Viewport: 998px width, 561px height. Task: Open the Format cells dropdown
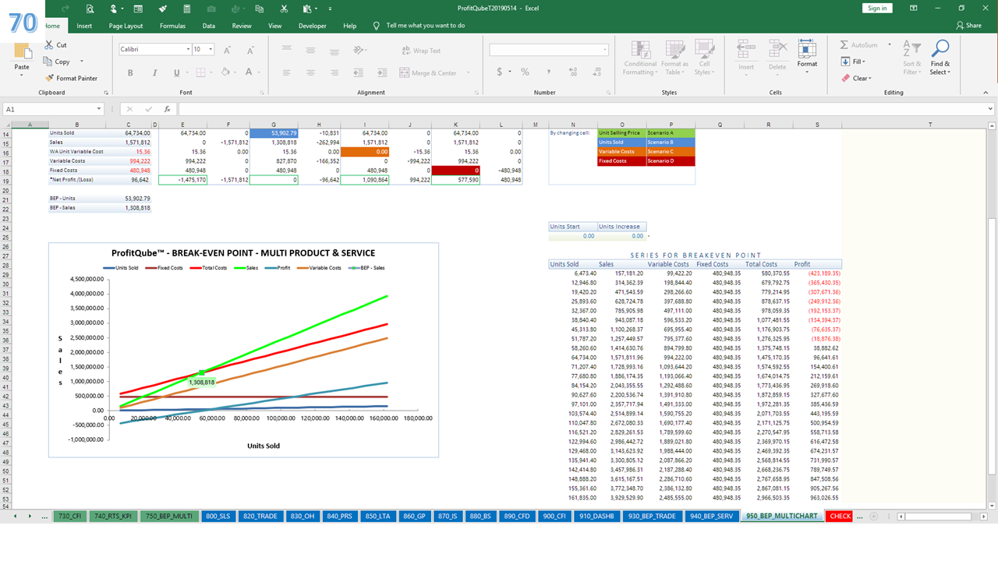(807, 56)
